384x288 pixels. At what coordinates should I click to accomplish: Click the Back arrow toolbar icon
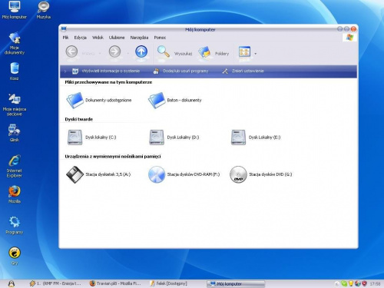(x=71, y=51)
